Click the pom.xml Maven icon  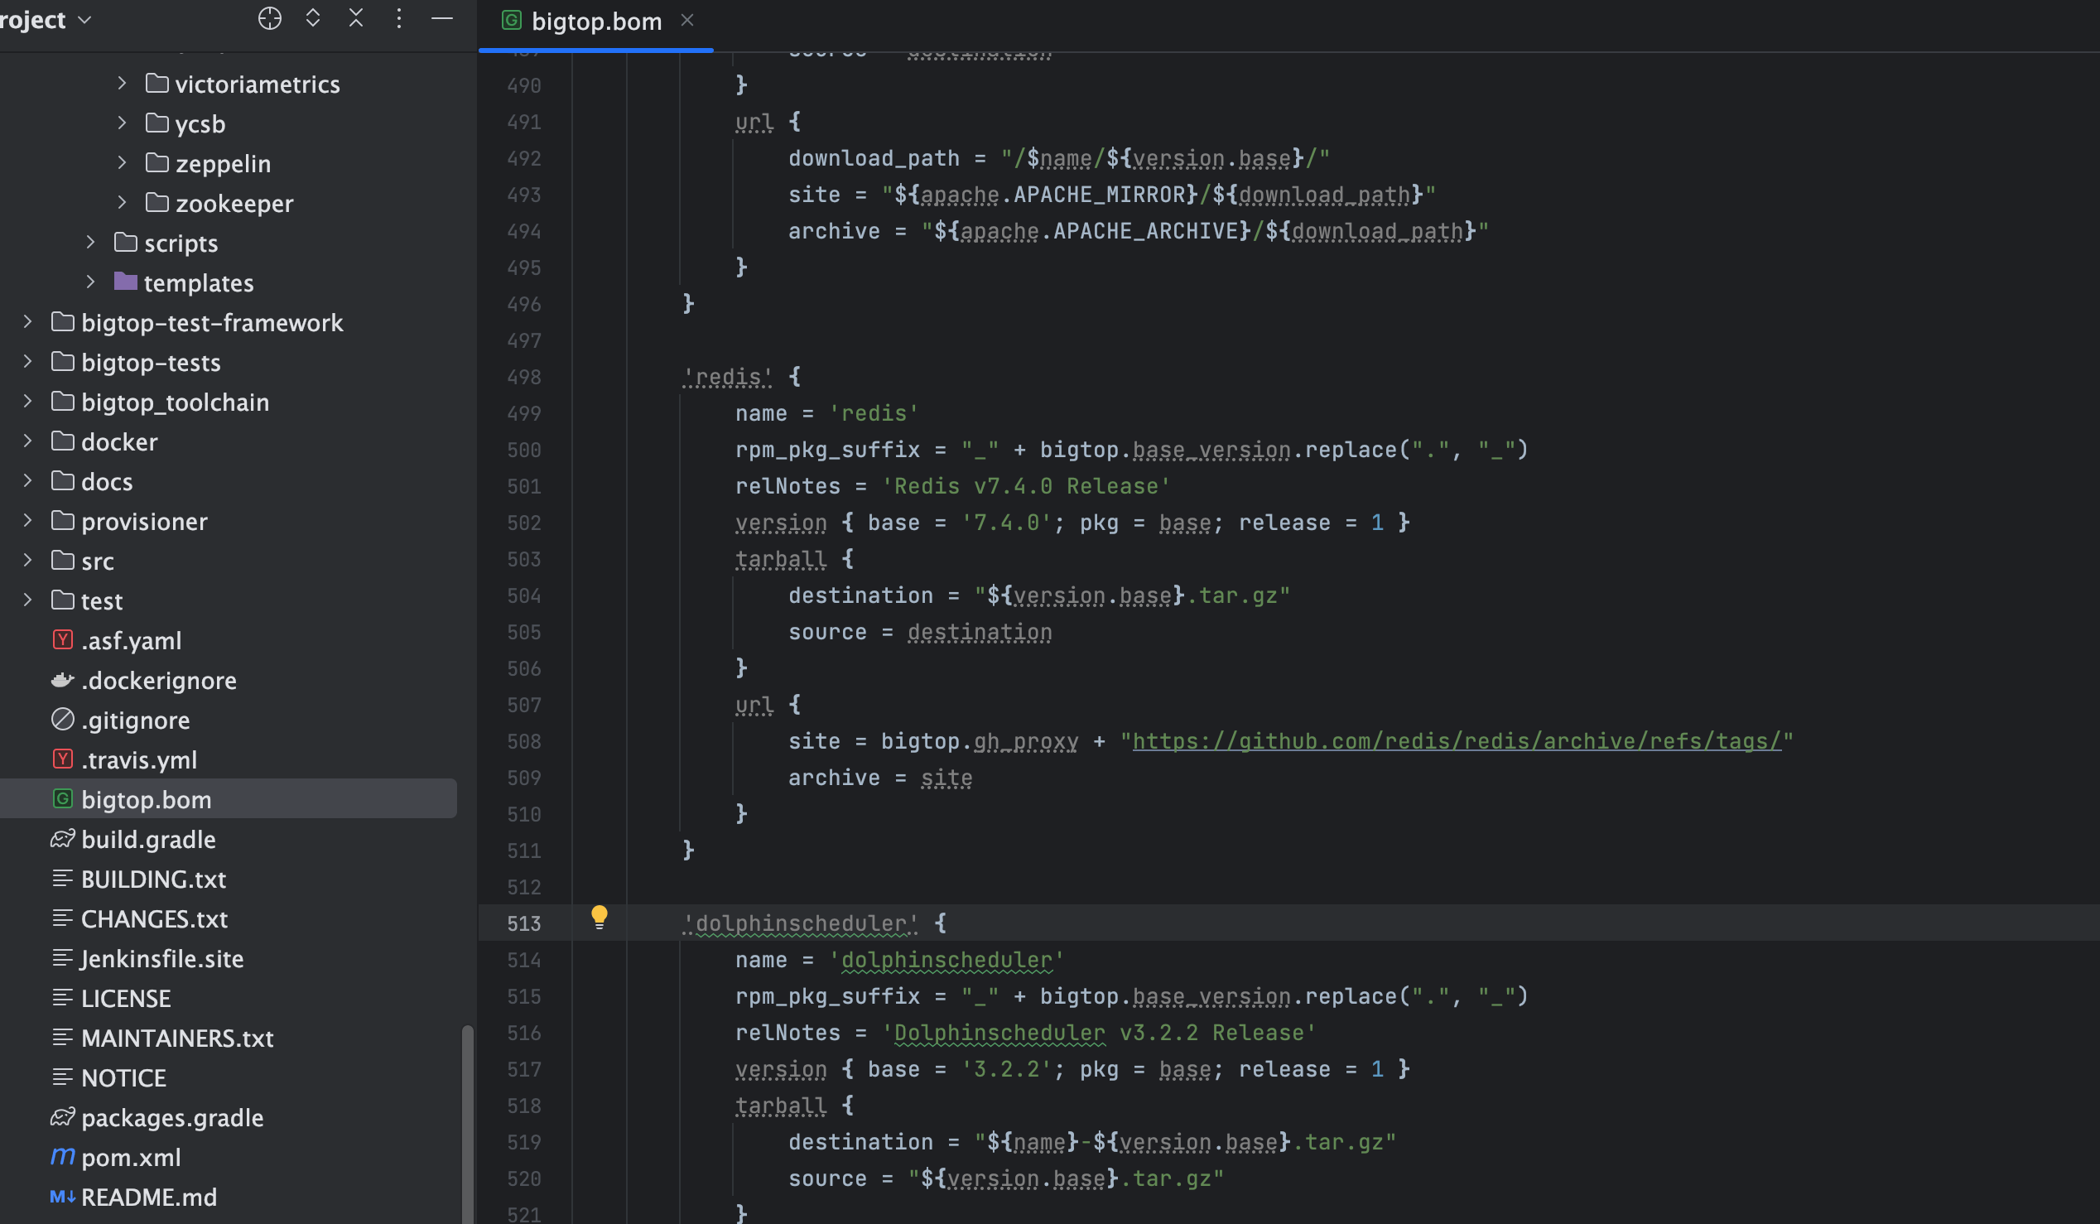[62, 1157]
